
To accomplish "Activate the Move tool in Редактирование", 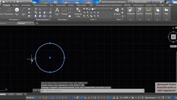I will point(36,9).
